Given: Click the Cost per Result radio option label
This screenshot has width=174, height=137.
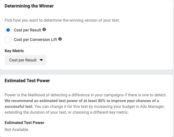Looking at the screenshot, I should [x=27, y=30].
